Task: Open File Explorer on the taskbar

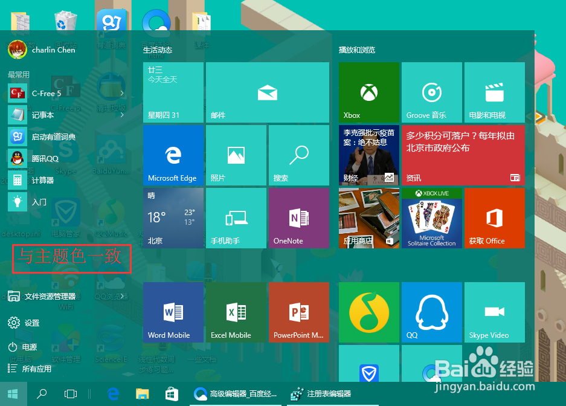Action: (142, 394)
